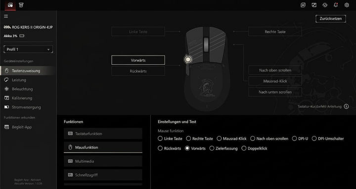356x189 pixels.
Task: Click the info icon beside Tastatur-Kurzbefehl-Anleitung
Action: click(346, 106)
